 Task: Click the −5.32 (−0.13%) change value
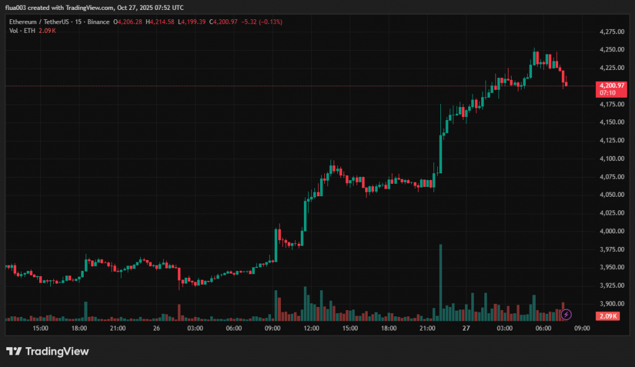(261, 22)
